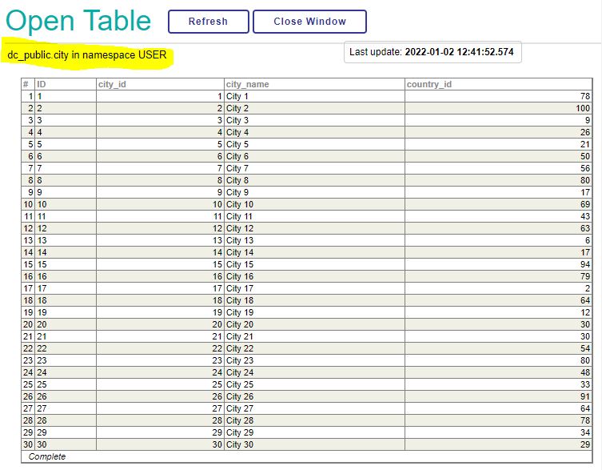
Task: Click the # row number column header
Action: coord(26,84)
